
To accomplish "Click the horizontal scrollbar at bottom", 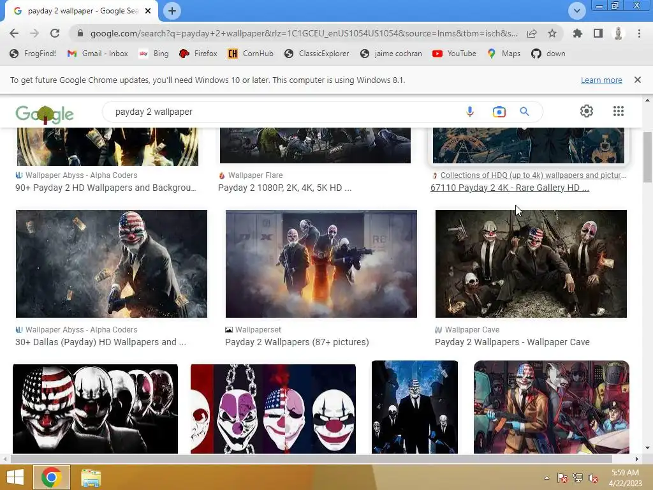I will tap(311, 459).
